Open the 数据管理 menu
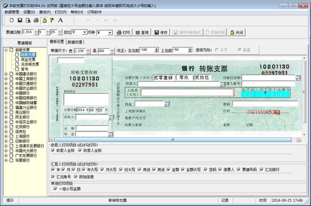This screenshot has height=206, width=311. [x=12, y=12]
